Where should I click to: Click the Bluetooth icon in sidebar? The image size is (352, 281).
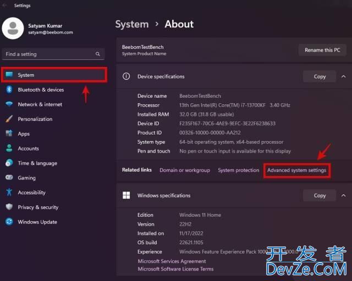point(9,89)
